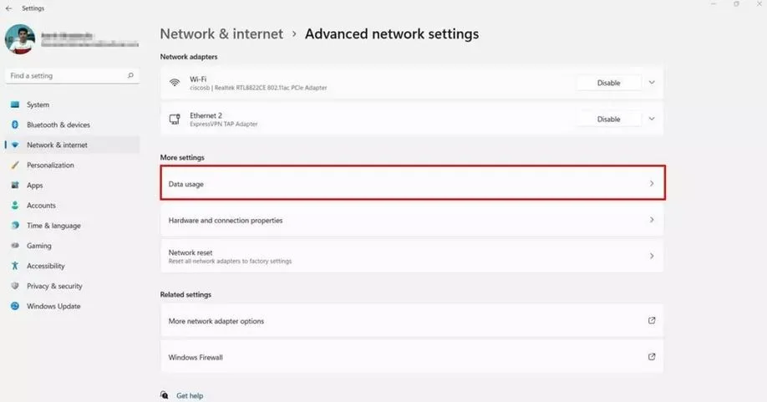The image size is (767, 402).
Task: Click into the Find a setting search box
Action: point(73,76)
